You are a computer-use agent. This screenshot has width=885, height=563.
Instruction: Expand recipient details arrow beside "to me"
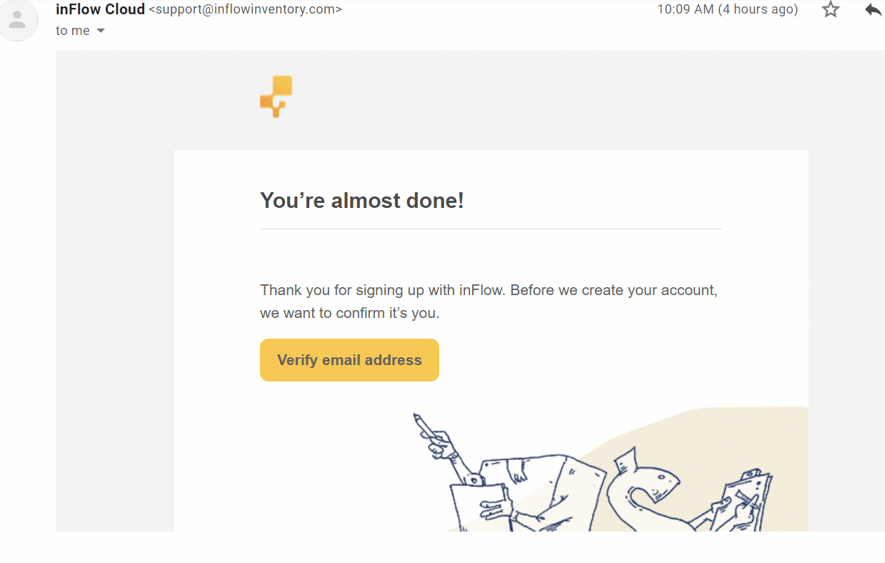pyautogui.click(x=101, y=31)
